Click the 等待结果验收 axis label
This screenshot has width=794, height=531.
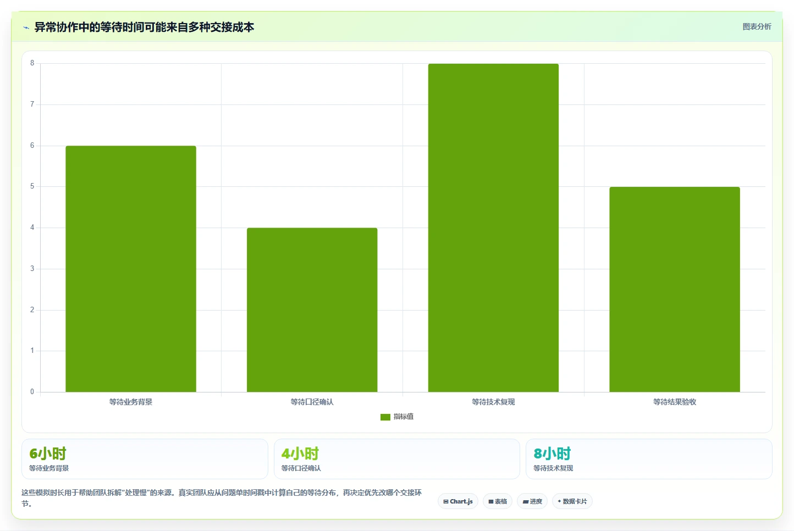click(675, 402)
